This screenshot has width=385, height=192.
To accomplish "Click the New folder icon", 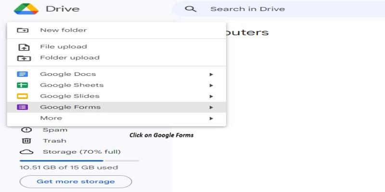I will point(23,30).
